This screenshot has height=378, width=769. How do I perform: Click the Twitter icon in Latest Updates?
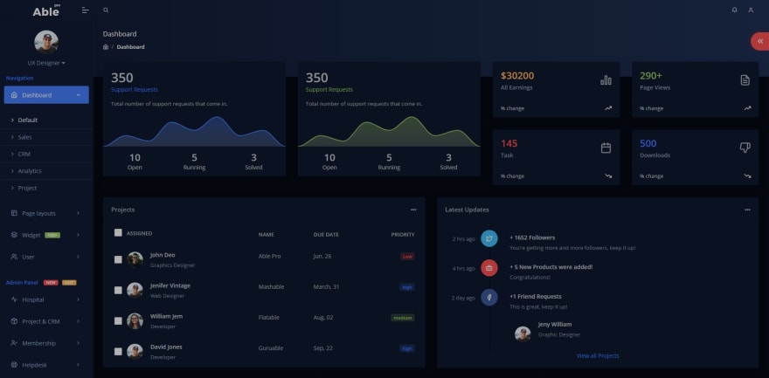489,238
